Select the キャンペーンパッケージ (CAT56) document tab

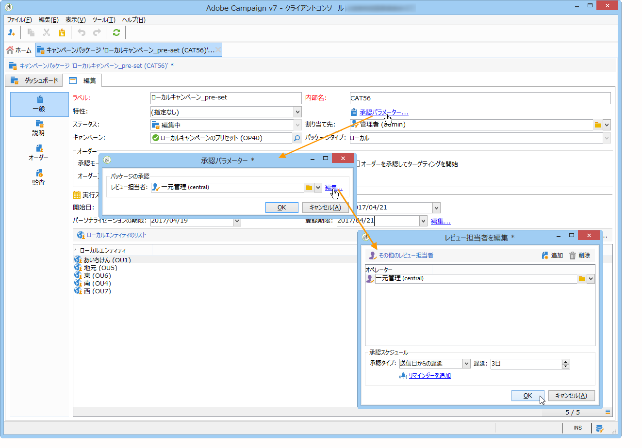129,50
